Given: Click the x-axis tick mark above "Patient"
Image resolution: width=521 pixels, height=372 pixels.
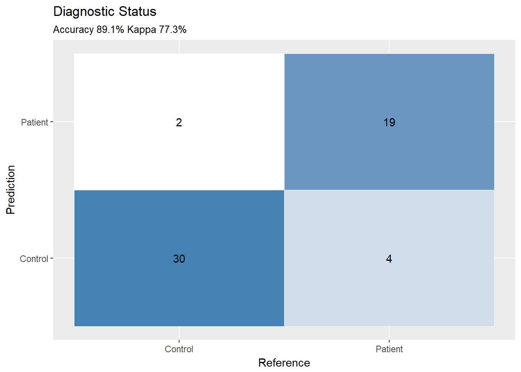Looking at the screenshot, I should [x=389, y=341].
